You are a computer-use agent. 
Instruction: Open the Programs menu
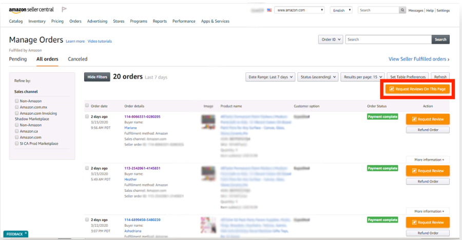(139, 21)
